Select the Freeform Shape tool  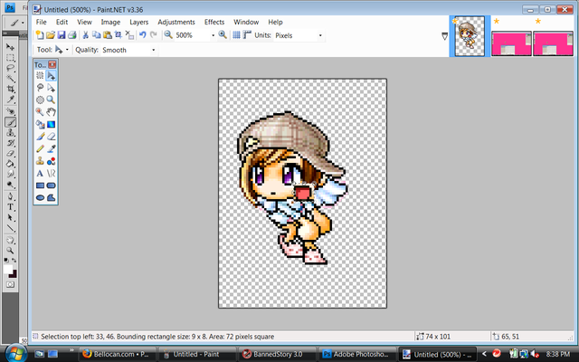(51, 197)
